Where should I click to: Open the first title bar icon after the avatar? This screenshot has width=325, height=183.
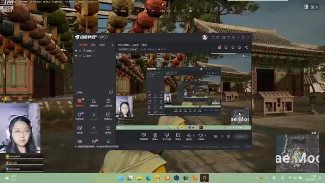click(x=213, y=37)
